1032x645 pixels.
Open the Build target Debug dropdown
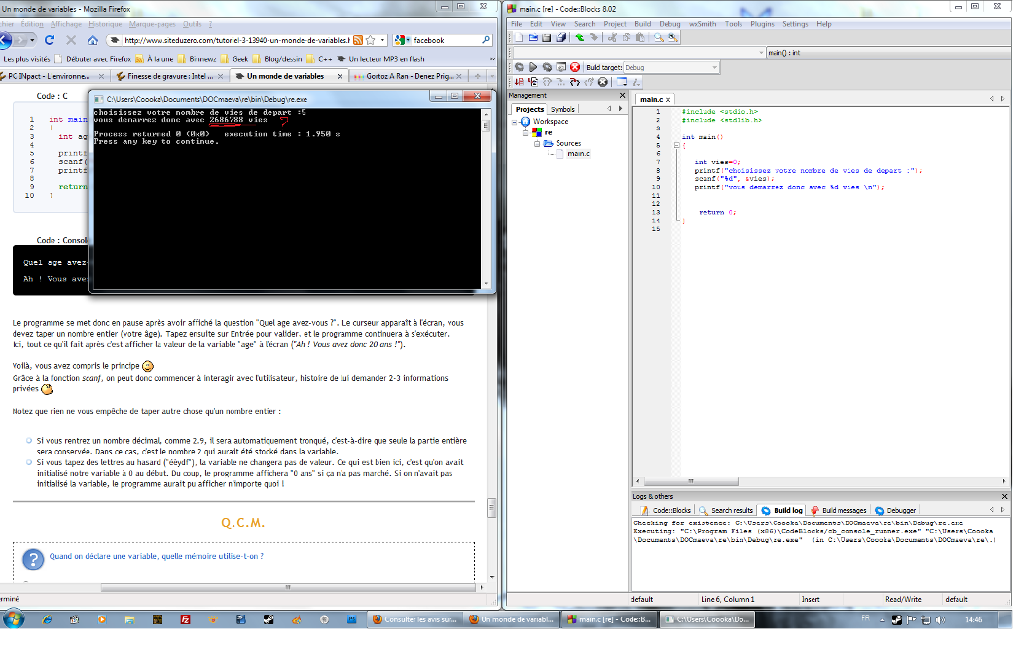pyautogui.click(x=671, y=68)
